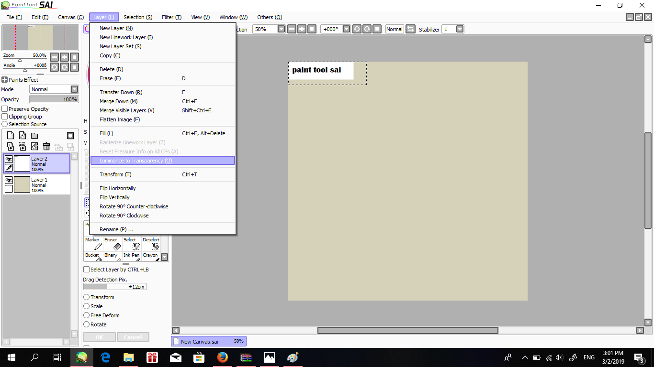Open a New Layer Set with the folder icon
The image size is (654, 367).
click(x=34, y=135)
